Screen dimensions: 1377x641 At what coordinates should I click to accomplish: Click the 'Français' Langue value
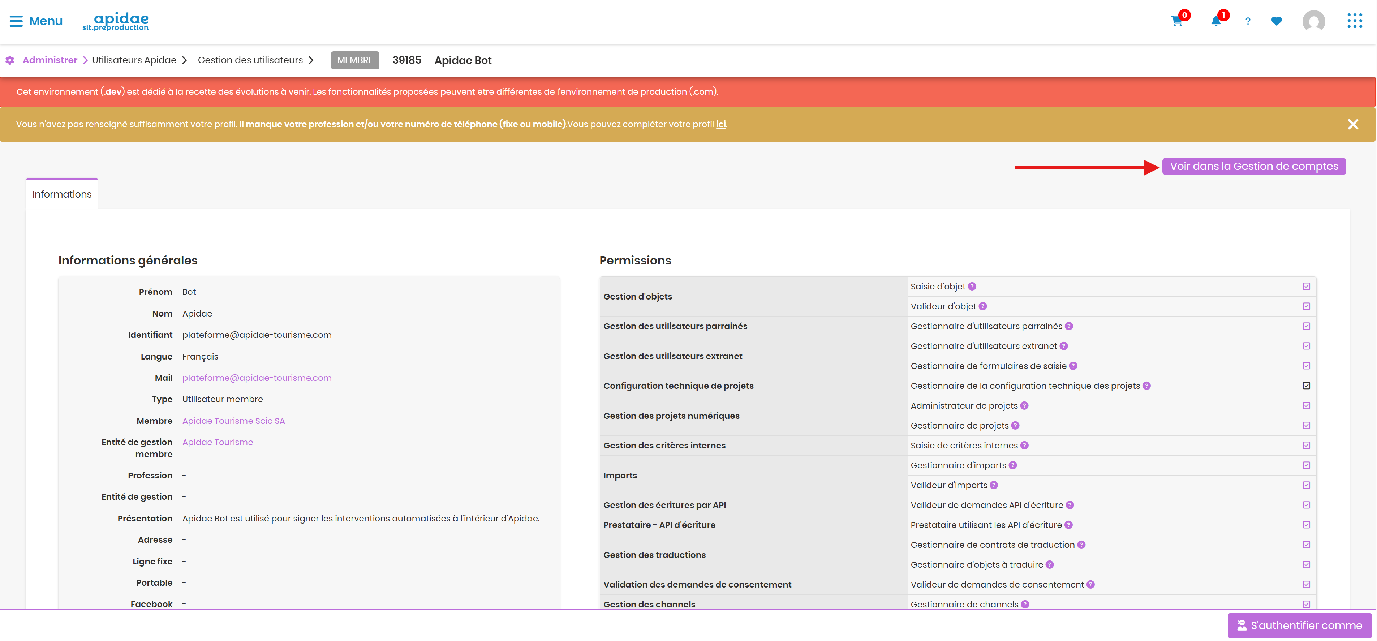click(200, 357)
